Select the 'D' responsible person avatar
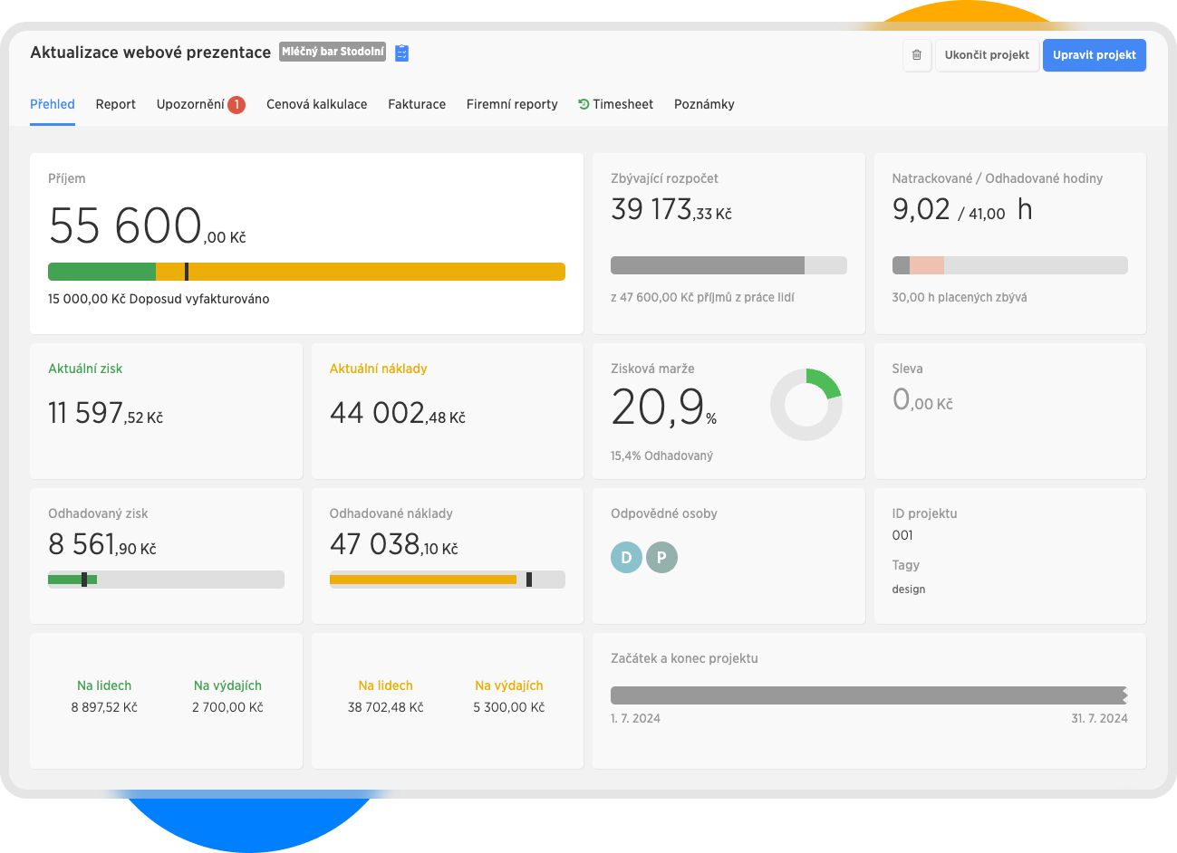Image resolution: width=1177 pixels, height=853 pixels. point(626,558)
